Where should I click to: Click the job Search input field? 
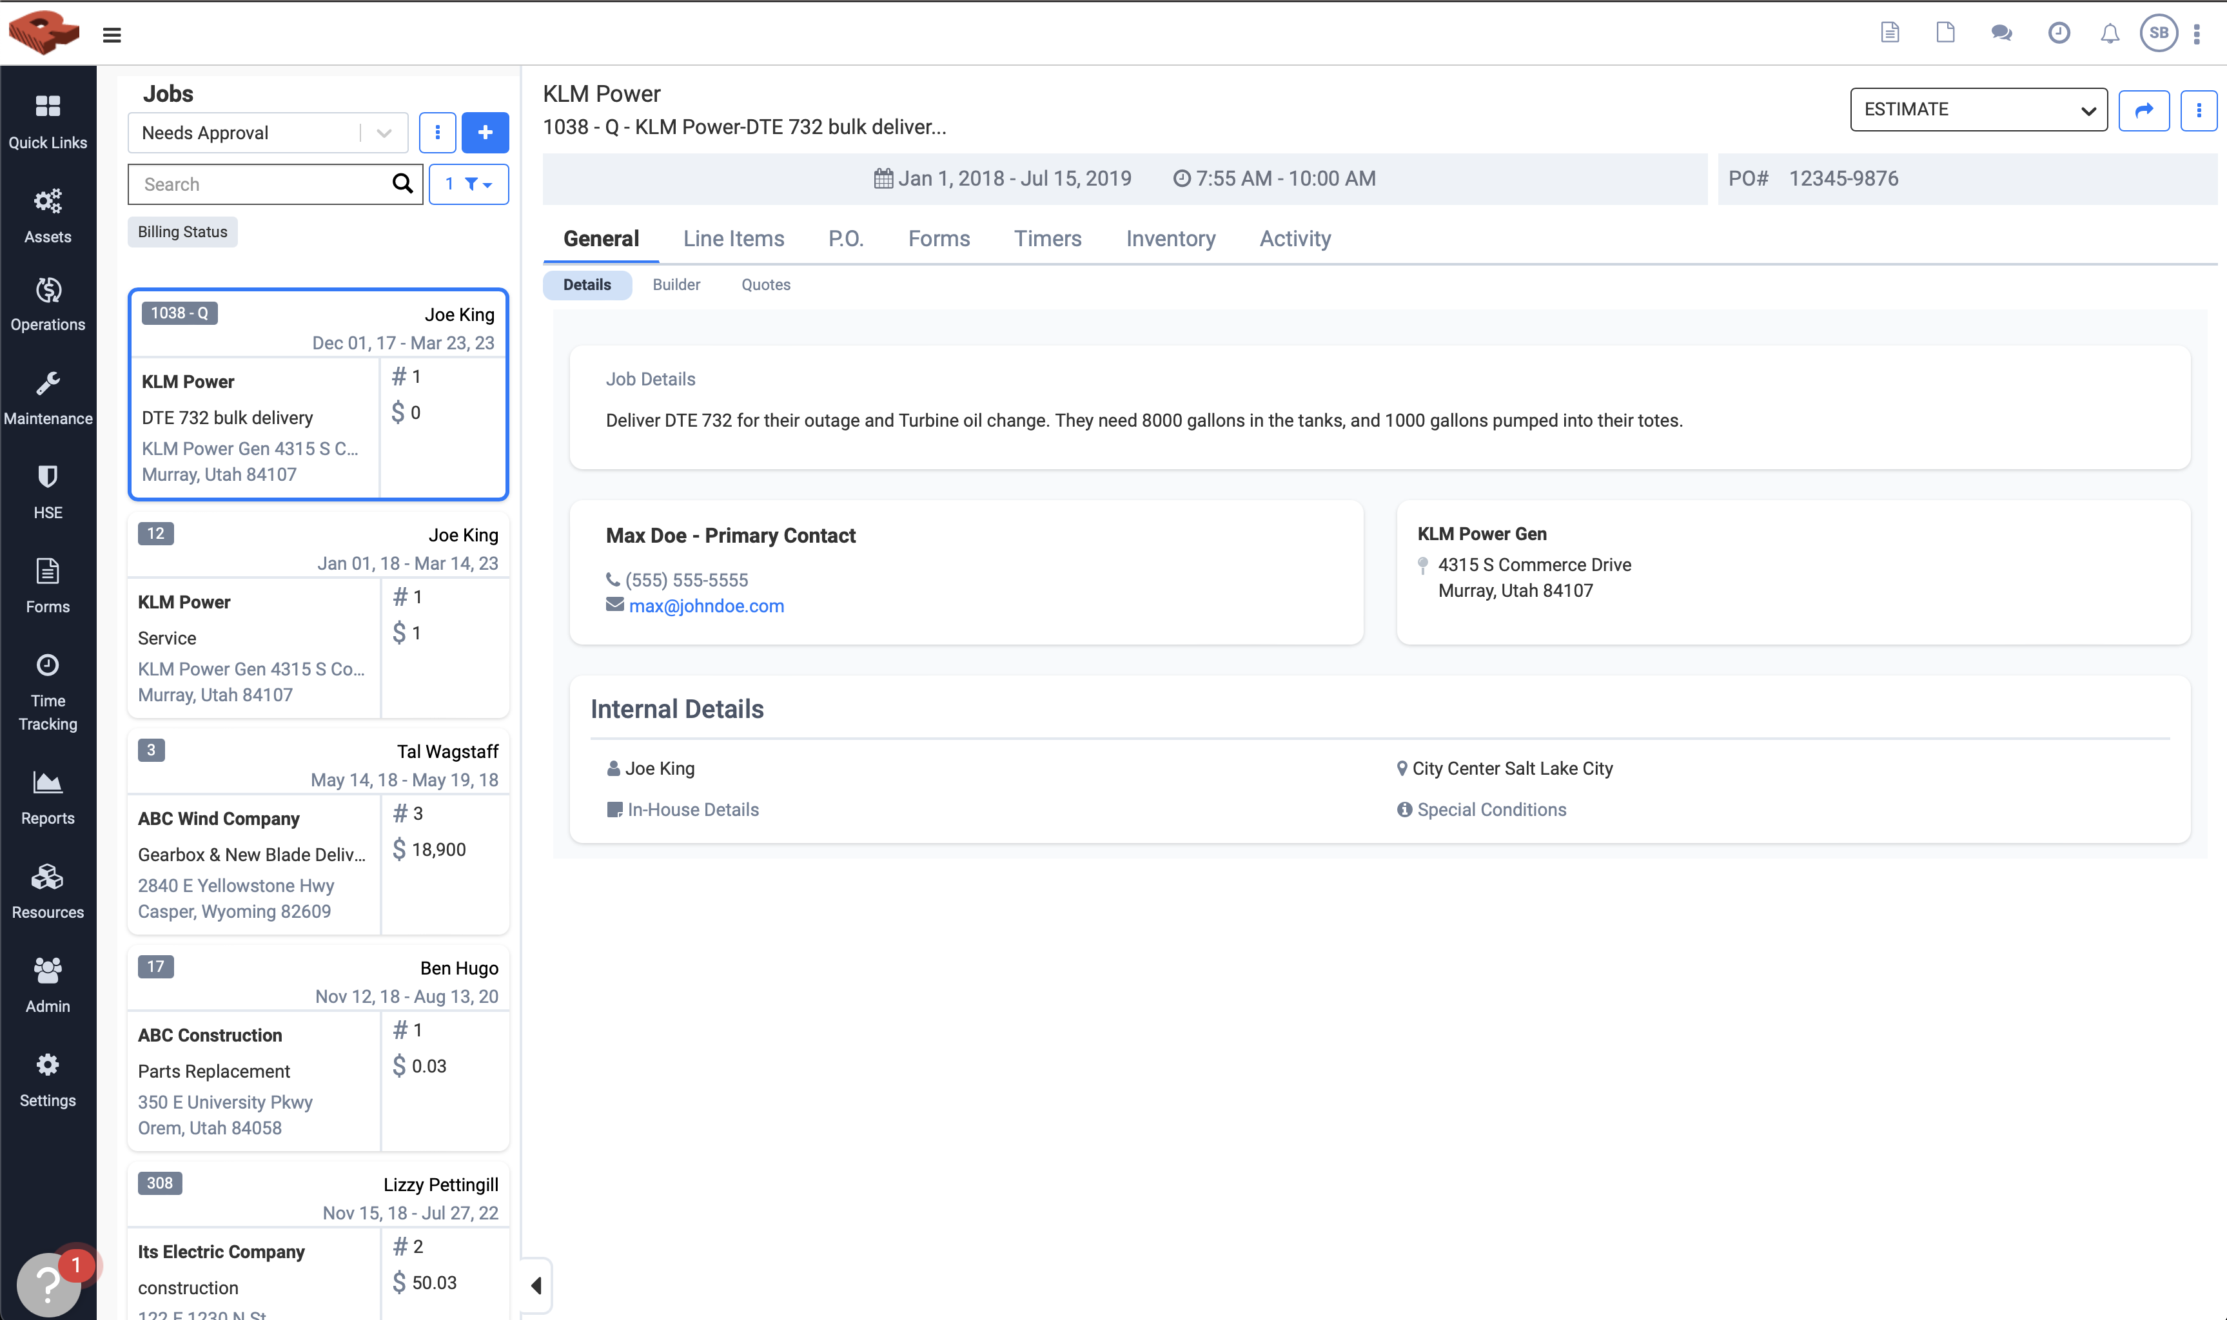260,184
